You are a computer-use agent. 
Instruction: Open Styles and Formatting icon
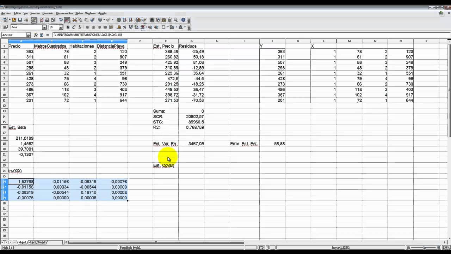pyautogui.click(x=5, y=27)
